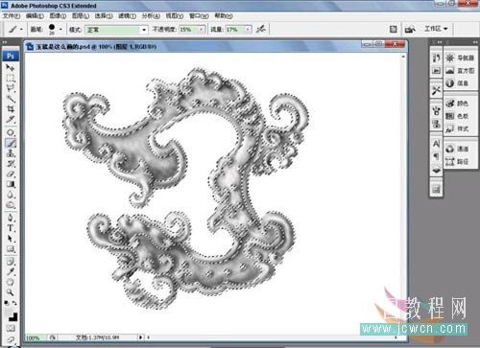This screenshot has width=480, height=348.
Task: Select the Path Selection tool
Action: point(11,239)
